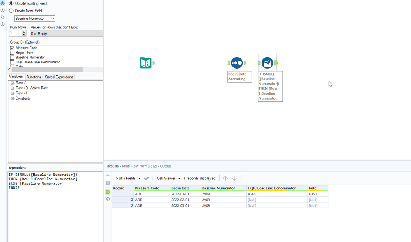This screenshot has height=242, width=411.
Task: Click the Record column header
Action: (x=123, y=188)
